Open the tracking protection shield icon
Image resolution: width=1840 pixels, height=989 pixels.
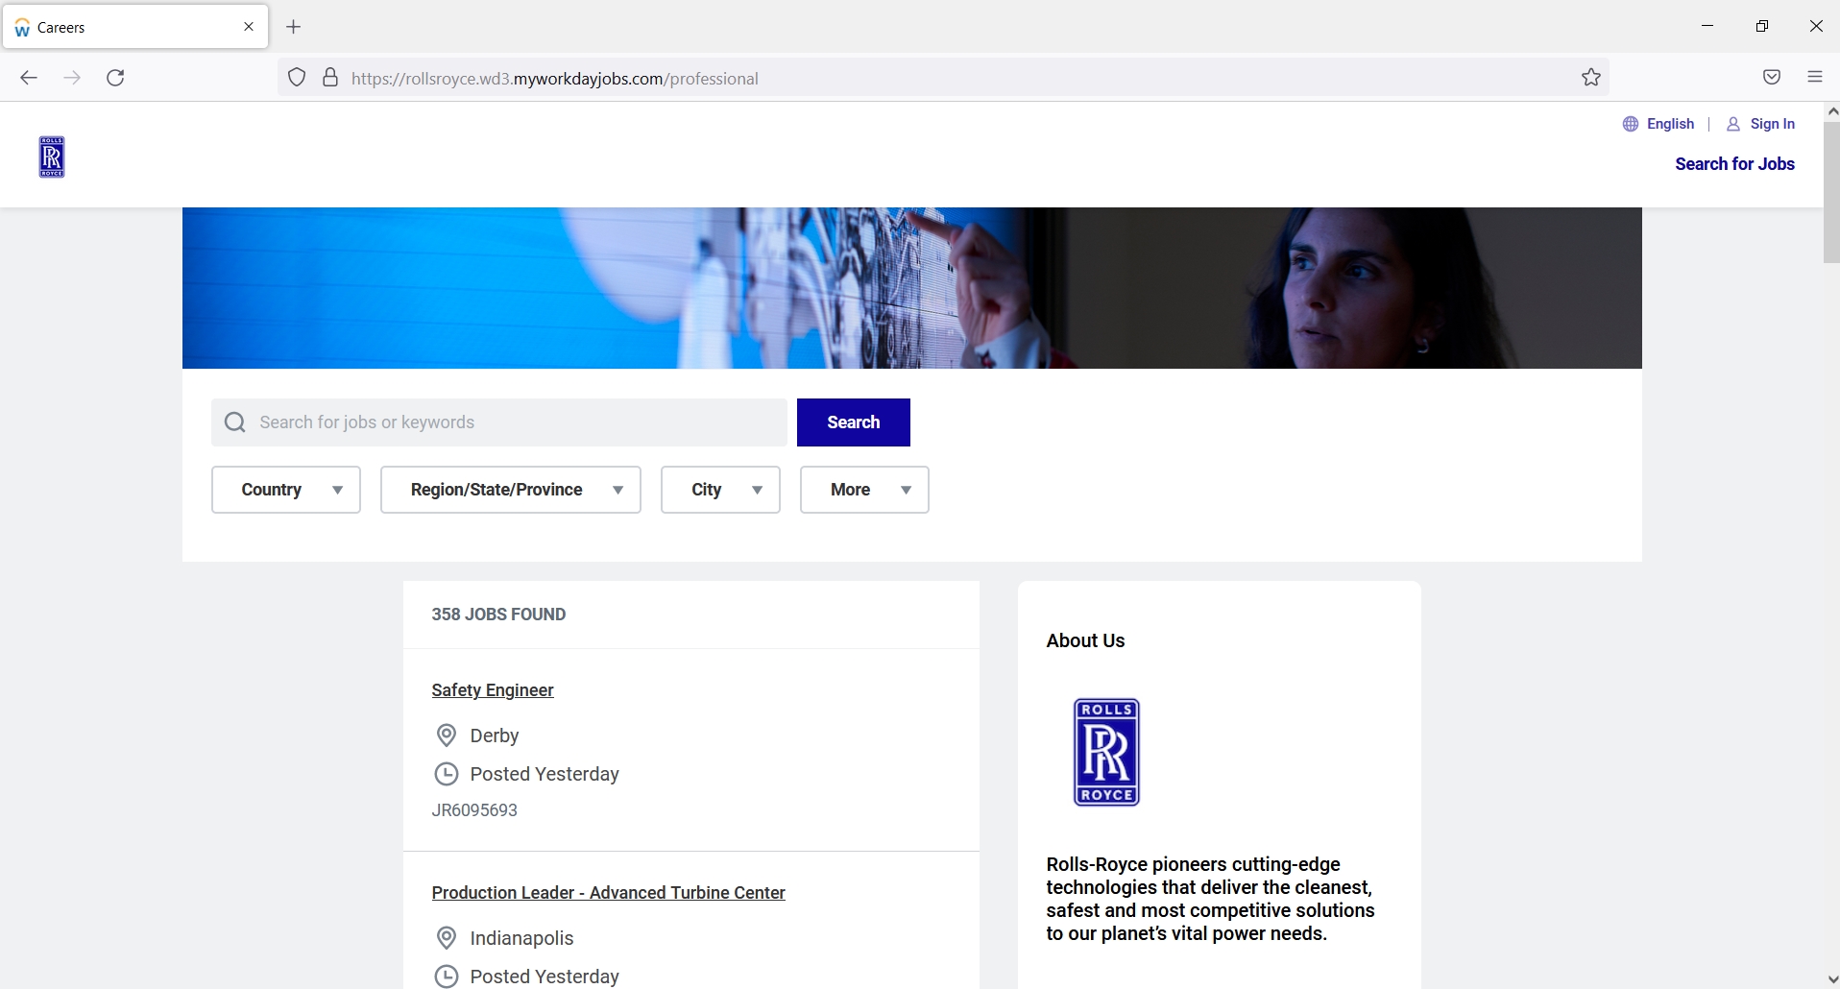click(x=298, y=78)
